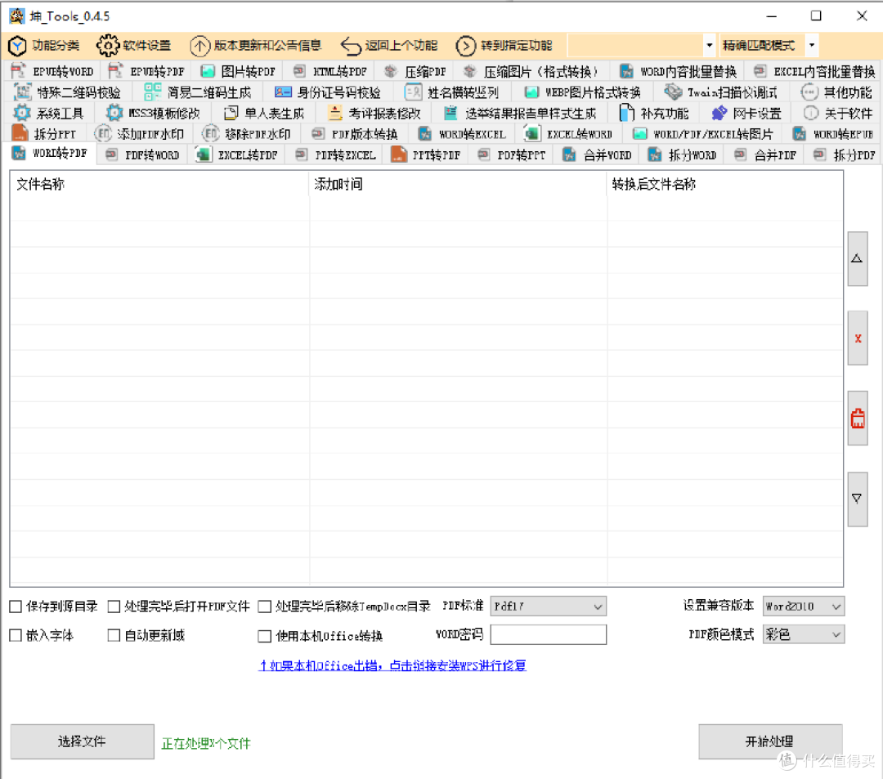This screenshot has width=883, height=779.
Task: Open 版本更新和公告信息
Action: point(256,46)
